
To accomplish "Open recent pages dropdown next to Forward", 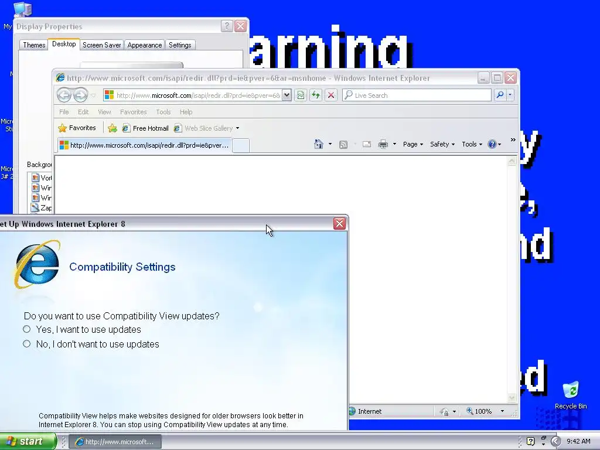I will pyautogui.click(x=93, y=96).
